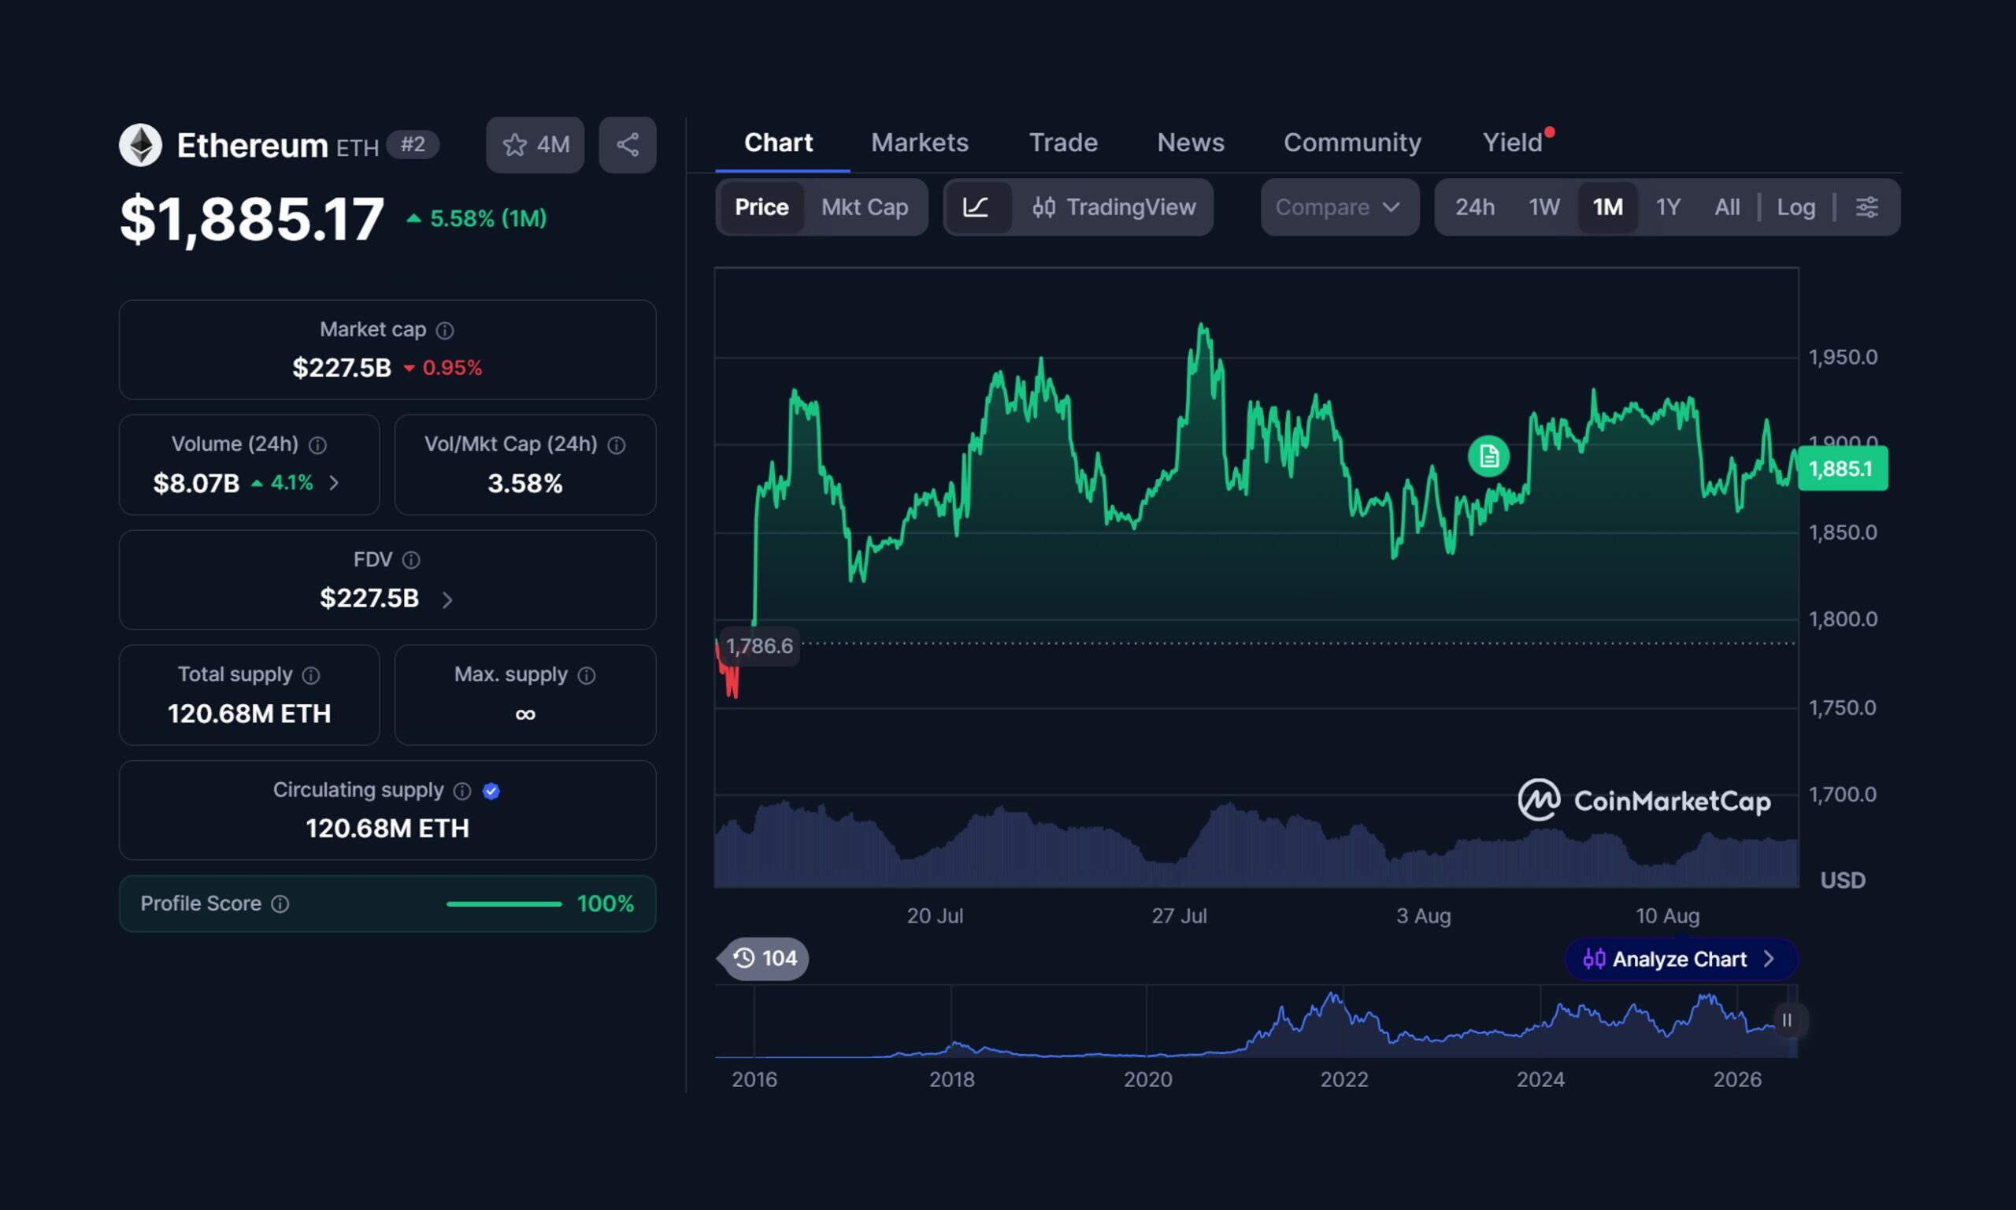2016x1210 pixels.
Task: Open Max. supply info icon
Action: coord(587,675)
